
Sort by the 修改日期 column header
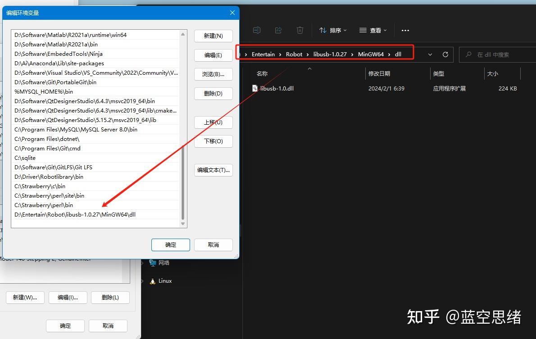click(x=379, y=73)
